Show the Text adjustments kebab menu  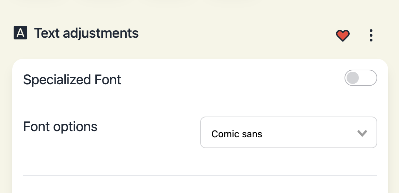tap(371, 35)
